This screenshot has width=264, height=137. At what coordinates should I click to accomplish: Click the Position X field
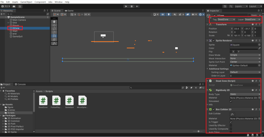tap(237, 29)
